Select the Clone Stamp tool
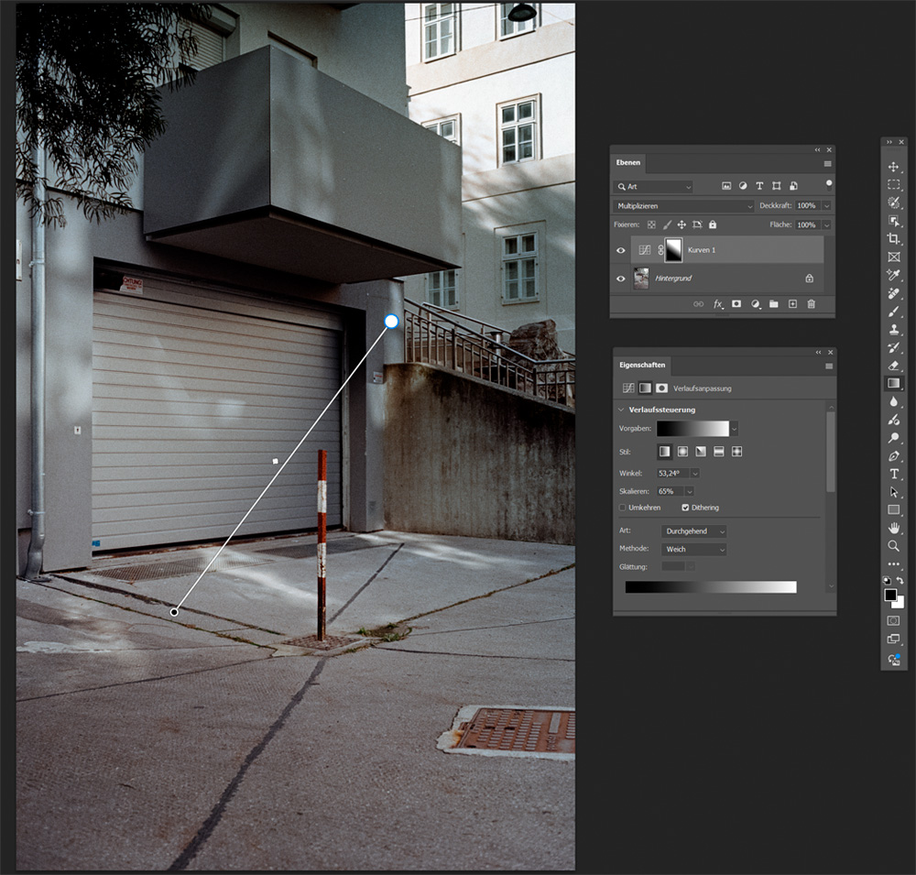Viewport: 916px width, 875px height. (x=893, y=330)
